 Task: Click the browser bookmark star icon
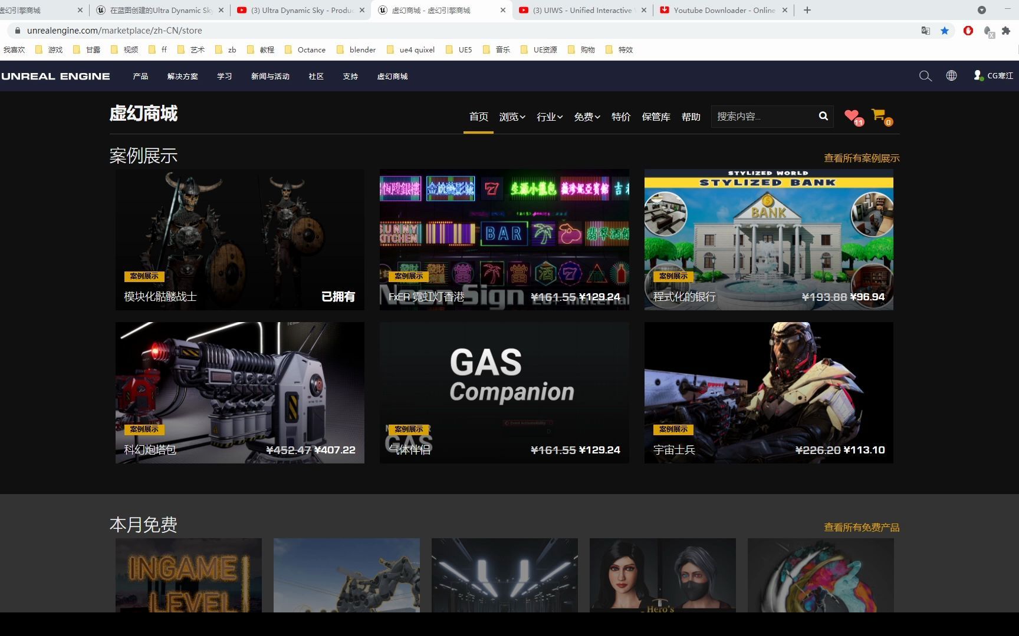945,31
